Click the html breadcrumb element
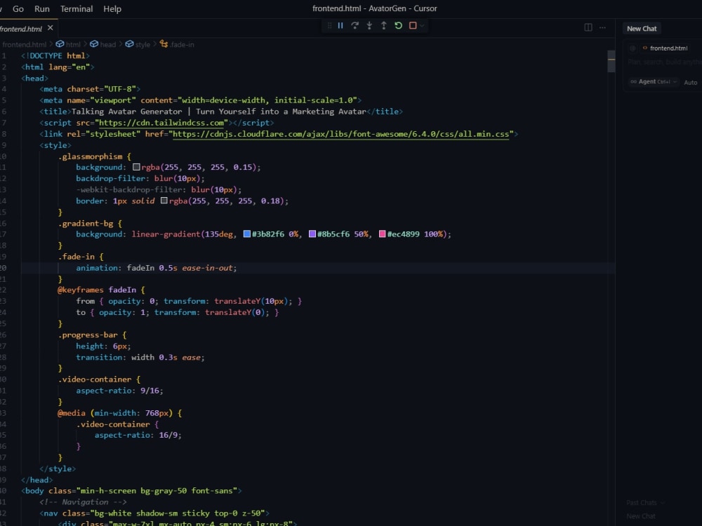702x526 pixels. 68,44
